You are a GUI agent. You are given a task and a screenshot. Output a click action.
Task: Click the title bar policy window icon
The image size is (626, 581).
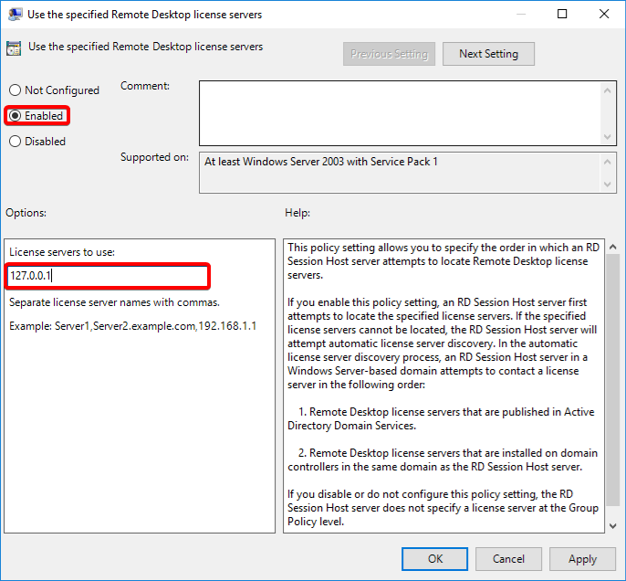[16, 15]
